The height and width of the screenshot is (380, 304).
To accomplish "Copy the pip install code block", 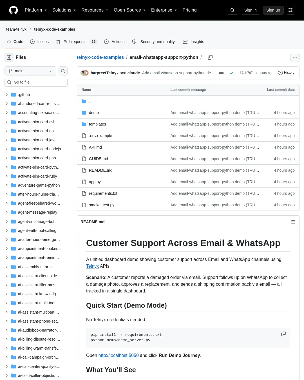I will pos(283,334).
